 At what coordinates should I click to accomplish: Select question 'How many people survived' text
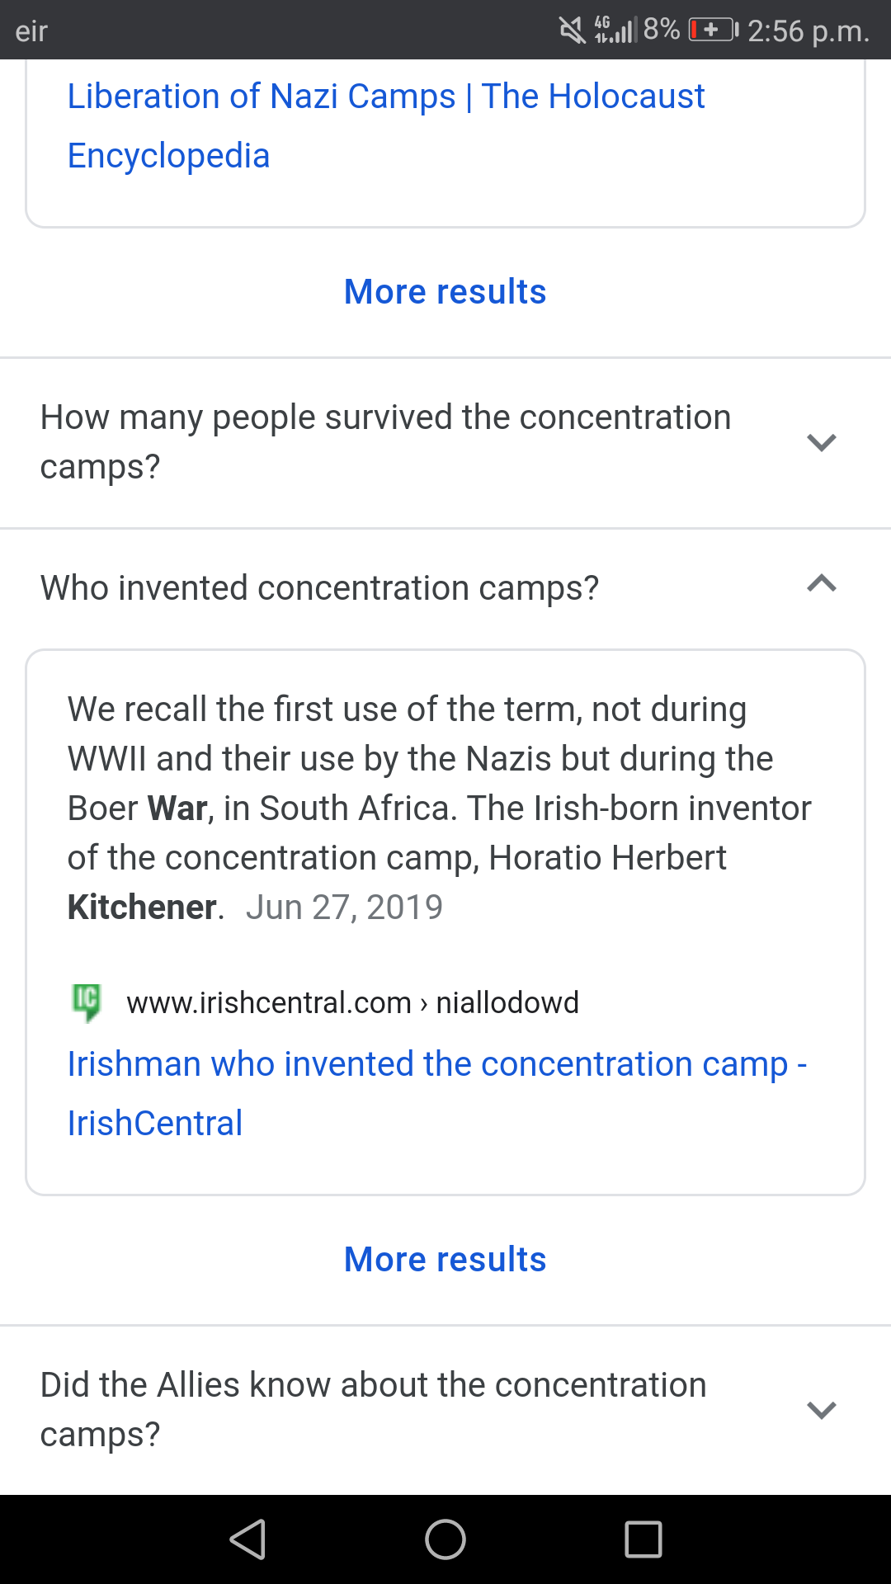(385, 442)
